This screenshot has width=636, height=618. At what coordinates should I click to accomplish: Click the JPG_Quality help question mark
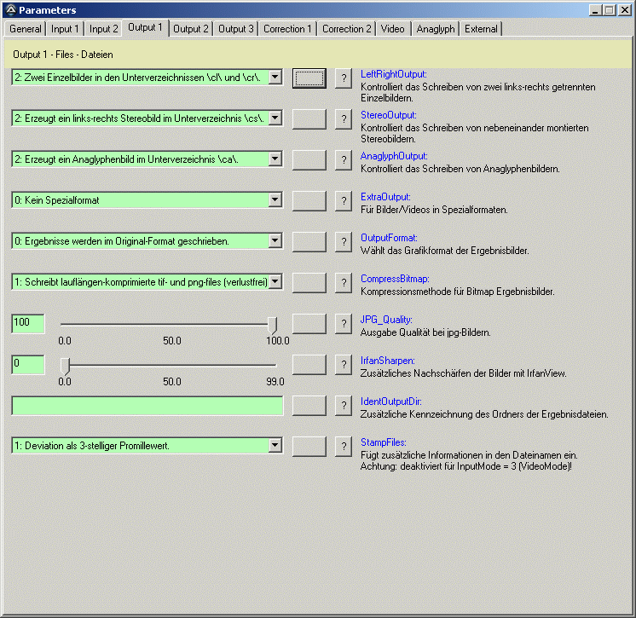[344, 324]
